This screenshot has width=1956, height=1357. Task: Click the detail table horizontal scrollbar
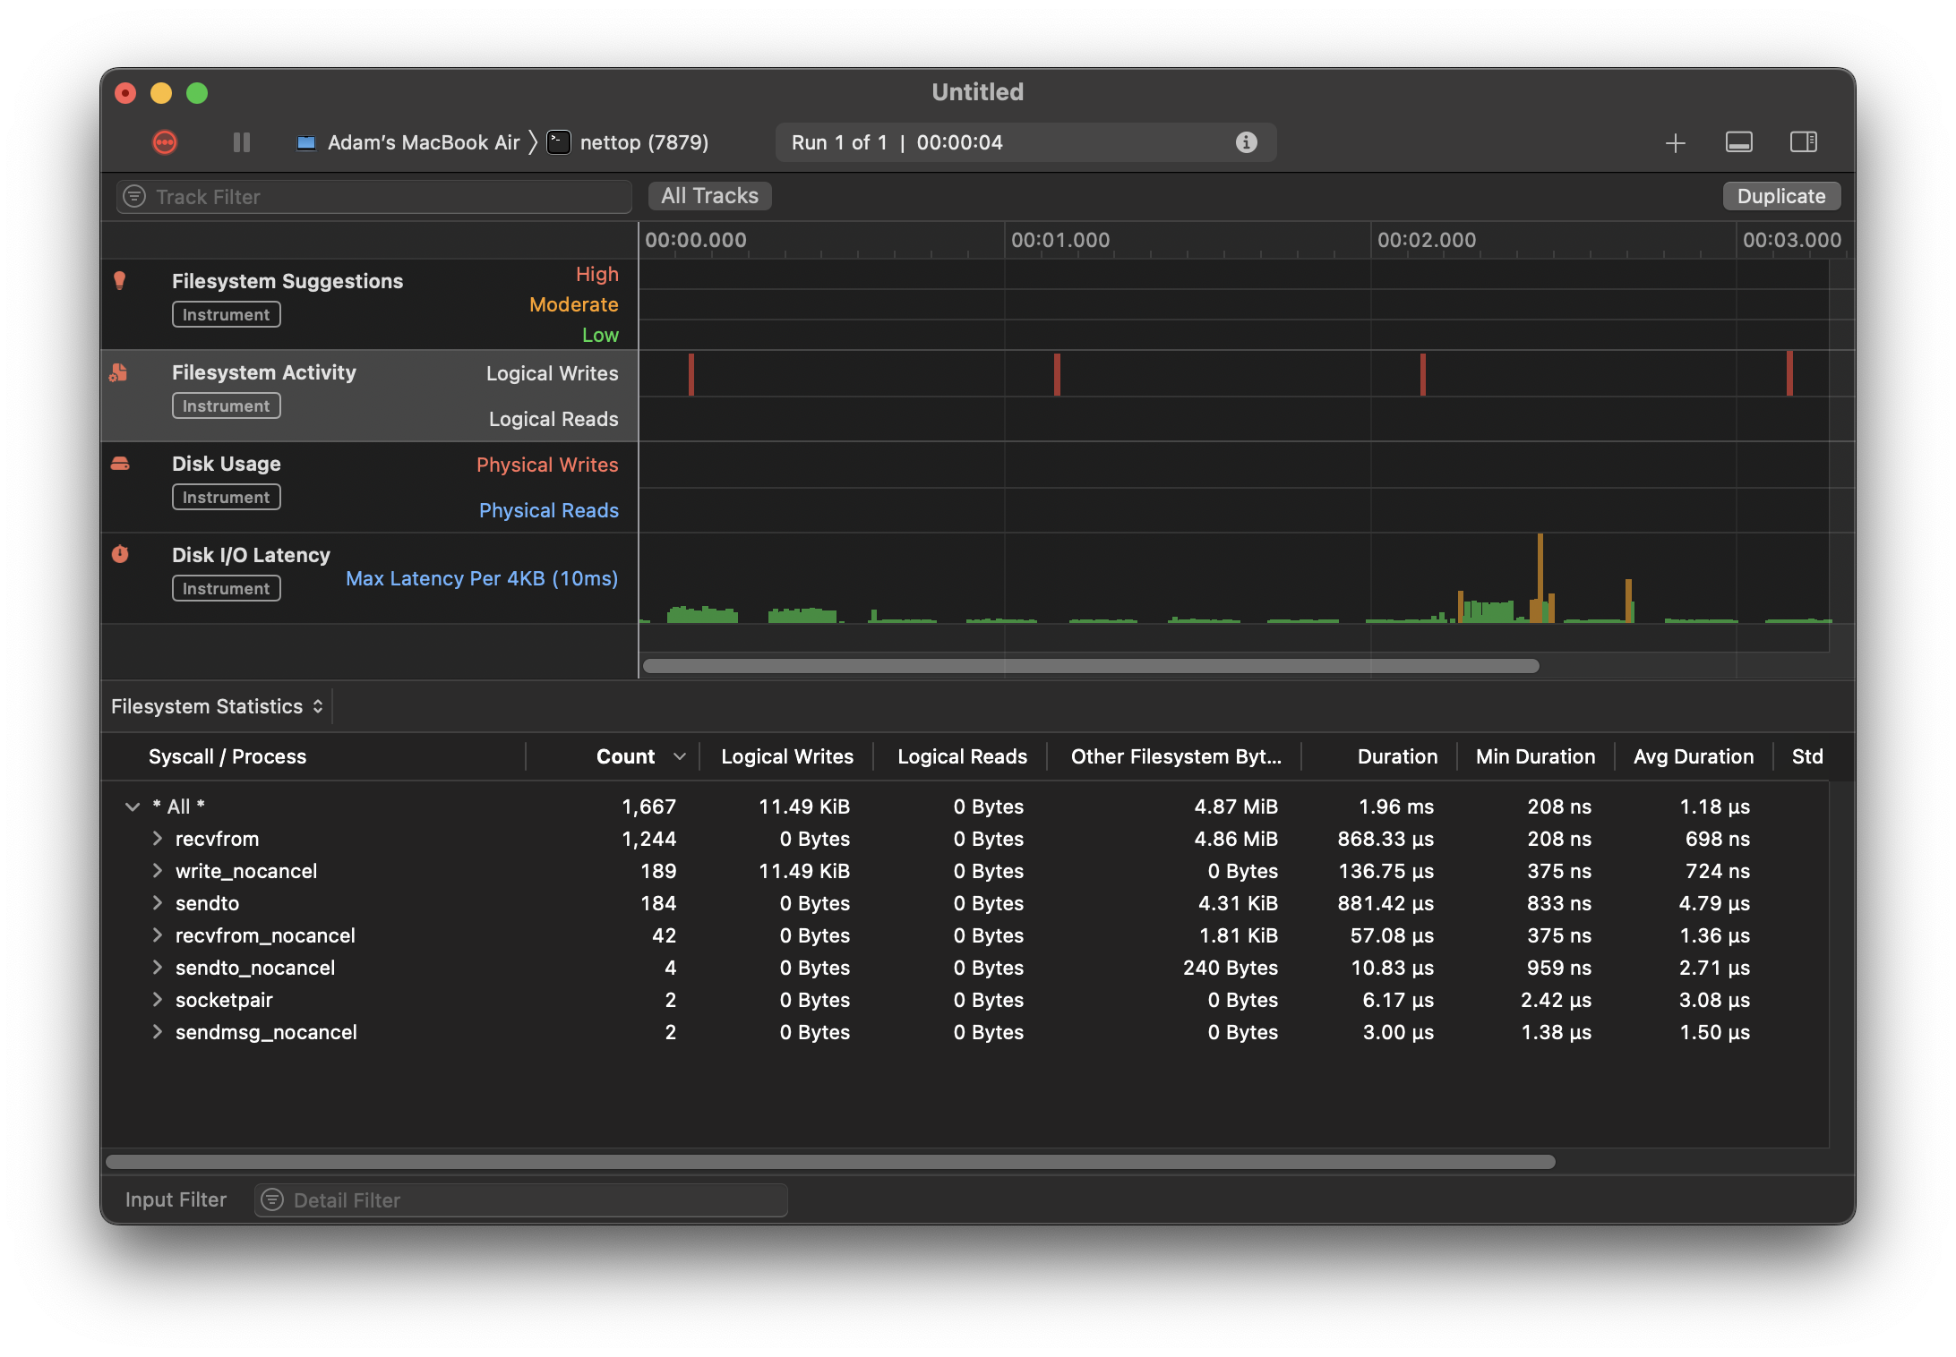point(830,1162)
